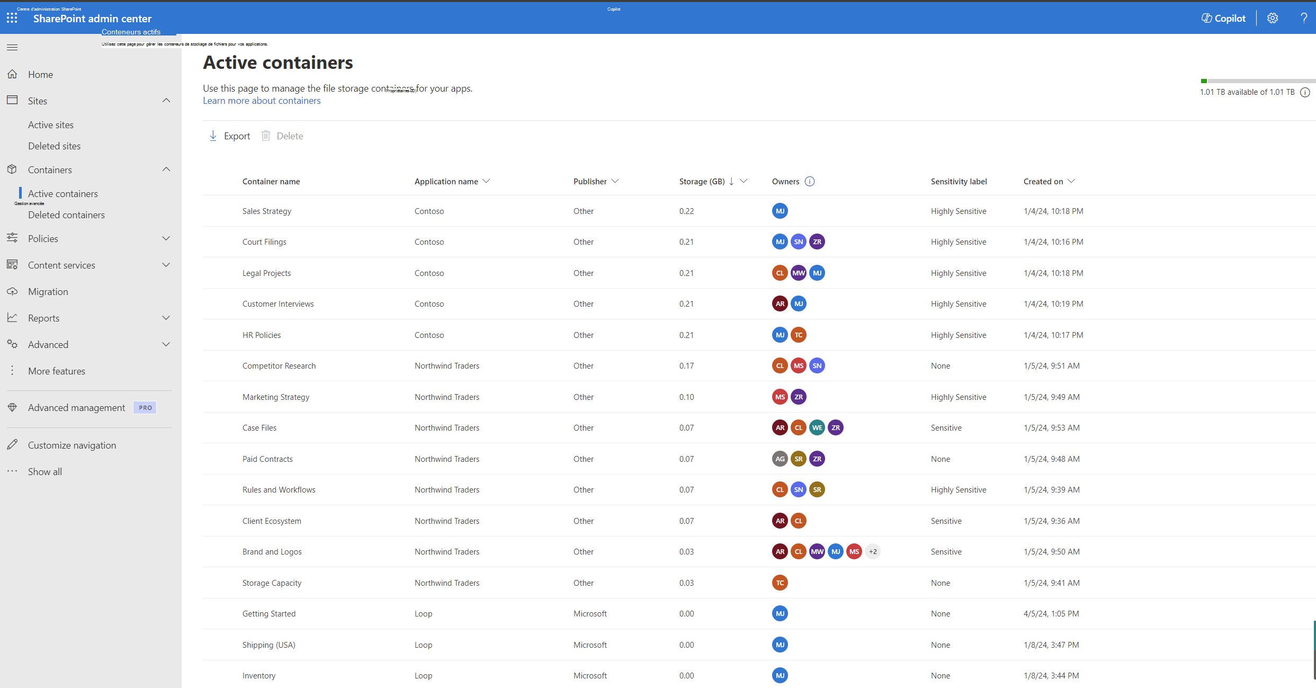Click the Customize navigation icon in sidebar
The image size is (1316, 688).
click(x=13, y=445)
